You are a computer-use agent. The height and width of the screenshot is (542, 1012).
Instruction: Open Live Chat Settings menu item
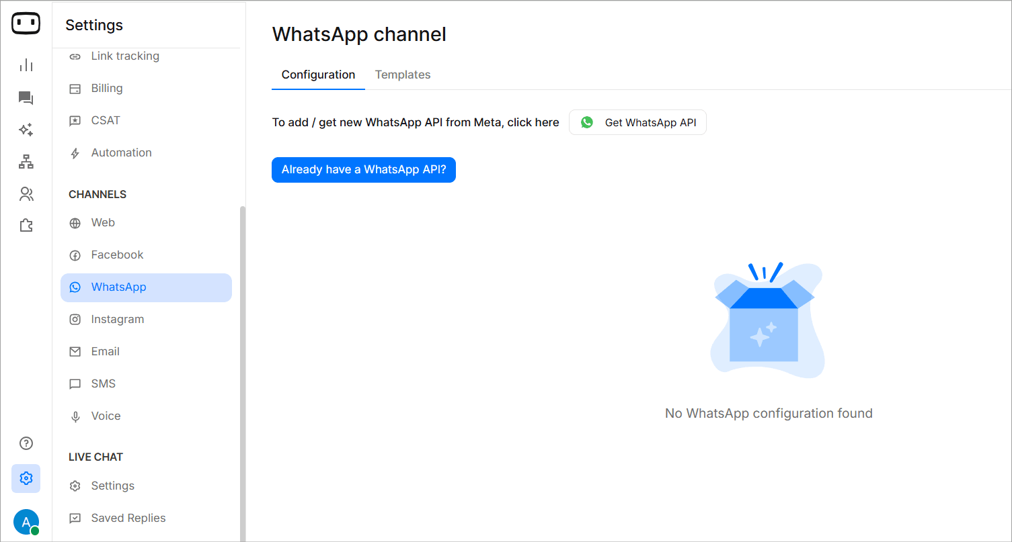pyautogui.click(x=146, y=486)
